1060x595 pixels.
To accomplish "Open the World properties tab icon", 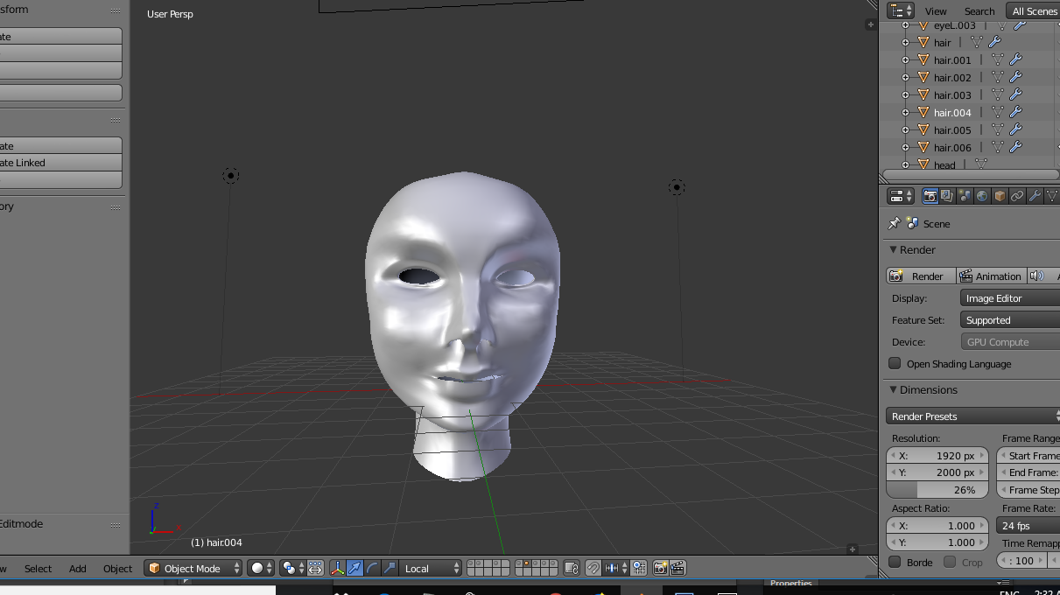I will [982, 196].
